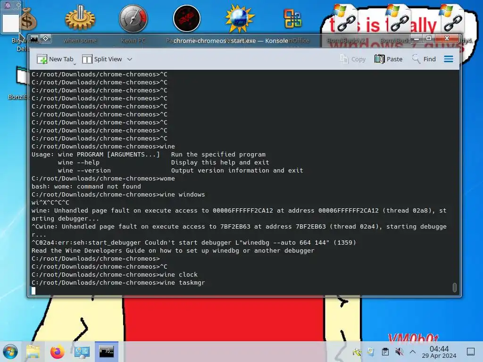
Task: Open the clipboard tray icon
Action: click(385, 352)
